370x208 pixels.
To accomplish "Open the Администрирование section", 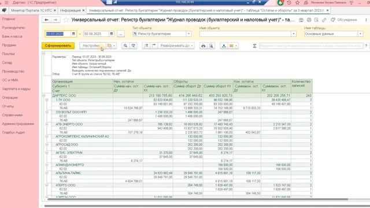I will (x=18, y=124).
